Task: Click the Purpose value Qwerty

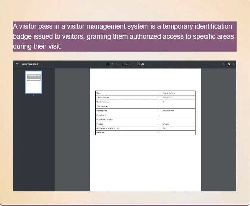Action: pyautogui.click(x=166, y=124)
